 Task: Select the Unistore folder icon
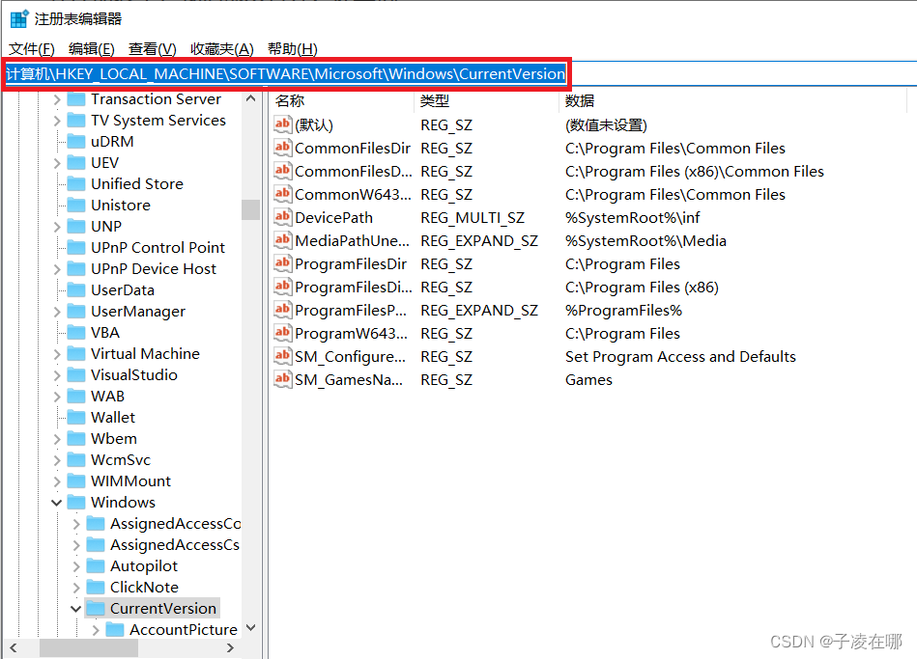click(76, 206)
